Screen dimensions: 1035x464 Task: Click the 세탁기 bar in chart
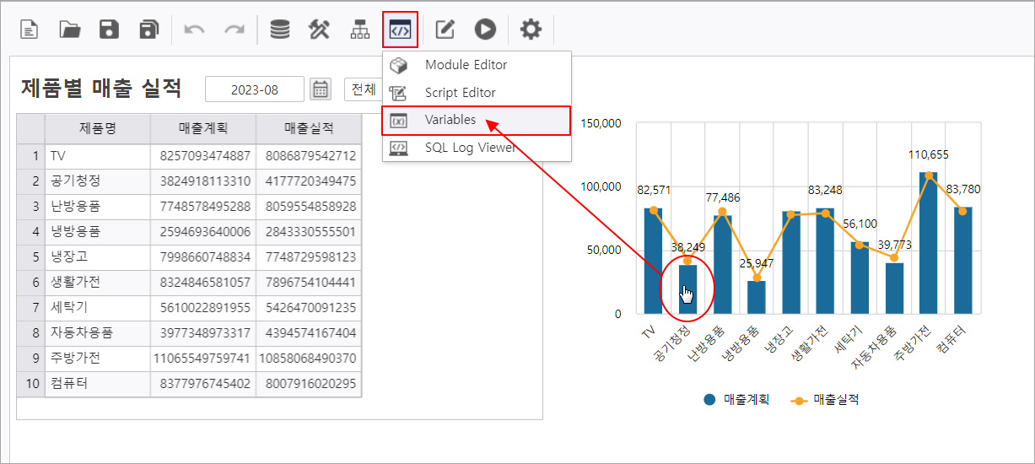point(860,278)
